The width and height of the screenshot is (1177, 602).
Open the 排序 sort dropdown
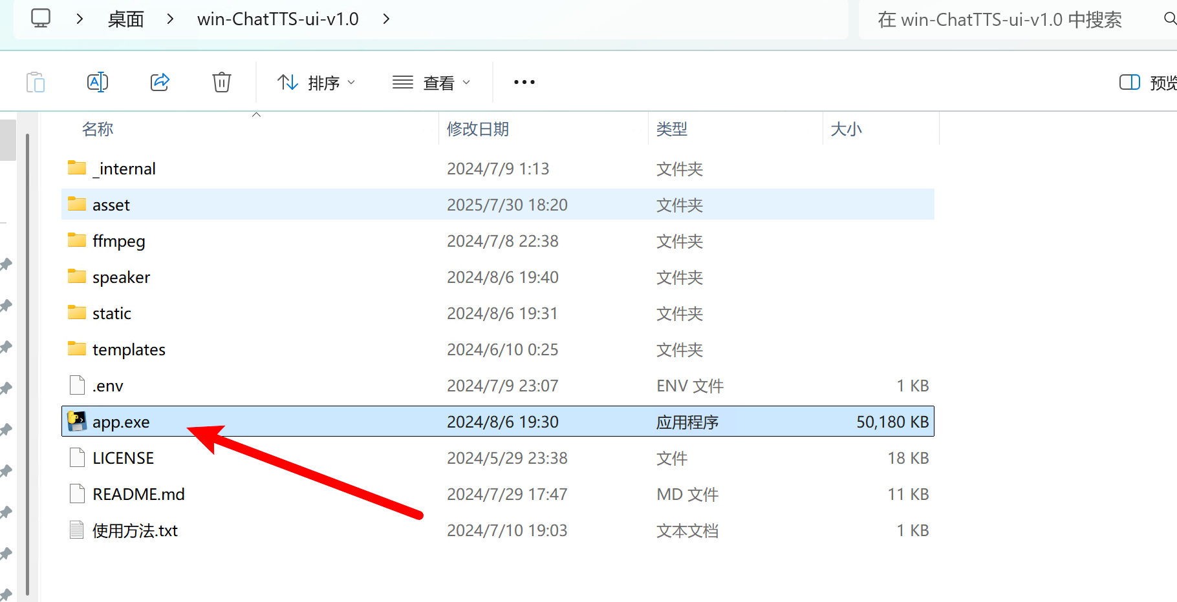316,83
